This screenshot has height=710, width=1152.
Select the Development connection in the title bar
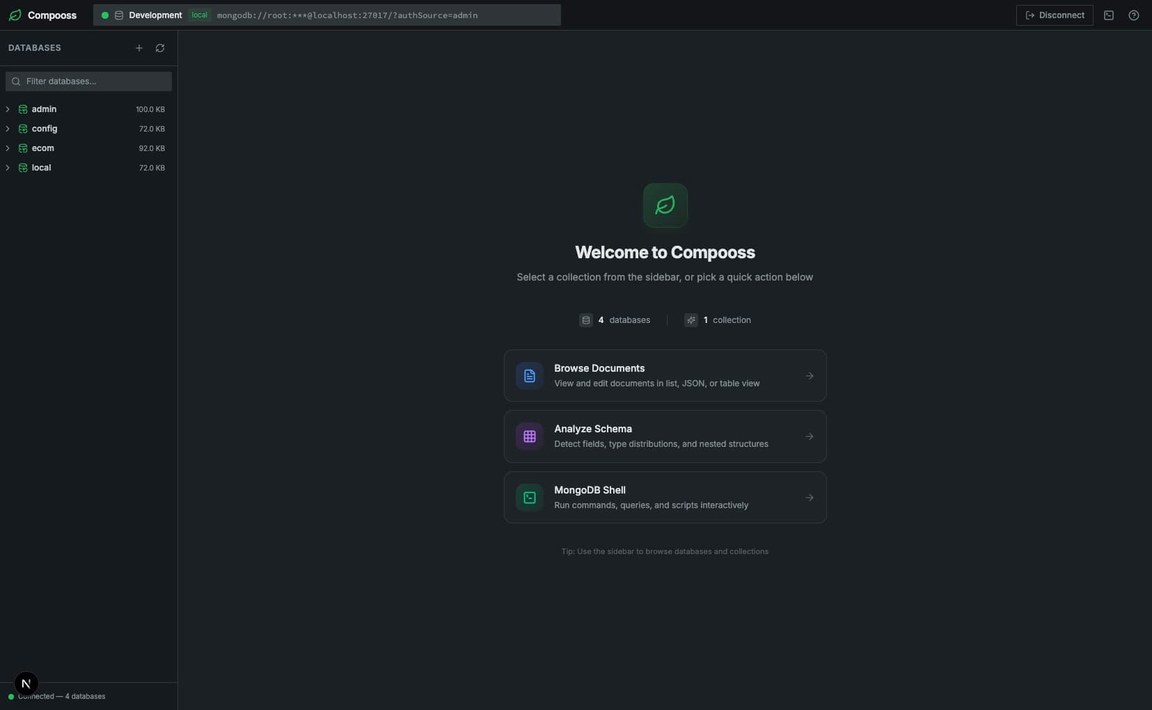pyautogui.click(x=155, y=15)
